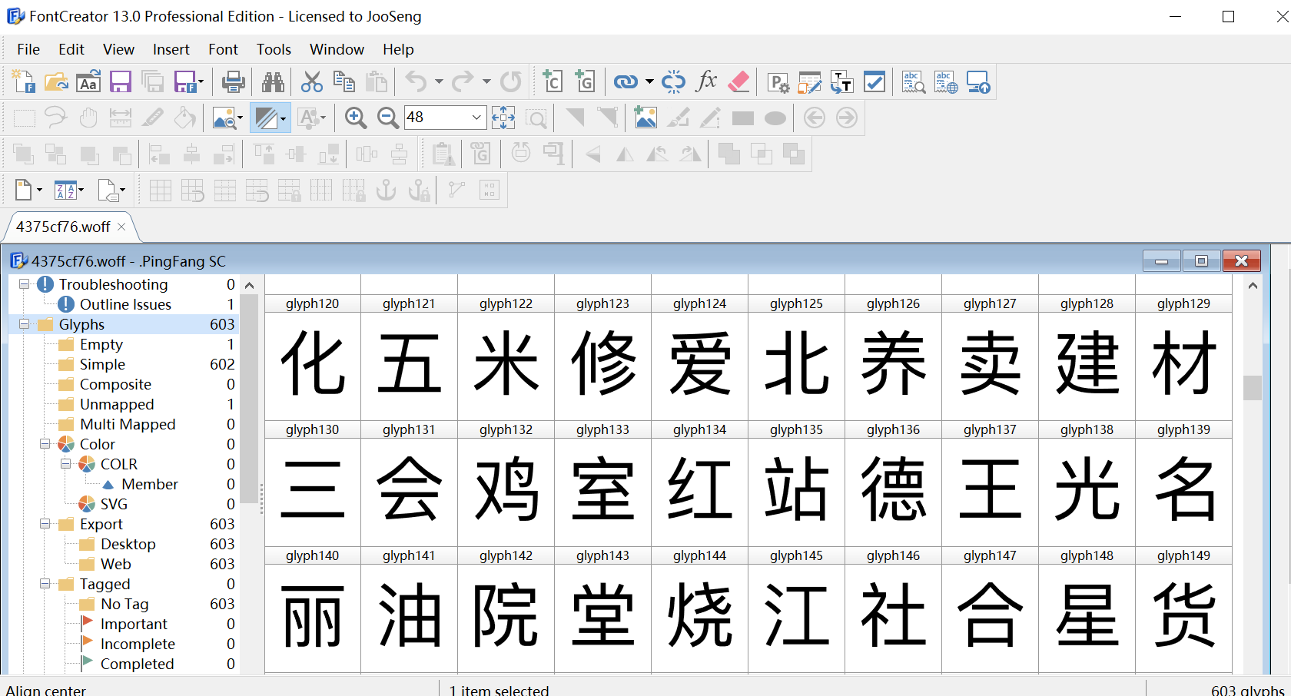Click the blue chain link icon
Image resolution: width=1291 pixels, height=696 pixels.
click(626, 81)
